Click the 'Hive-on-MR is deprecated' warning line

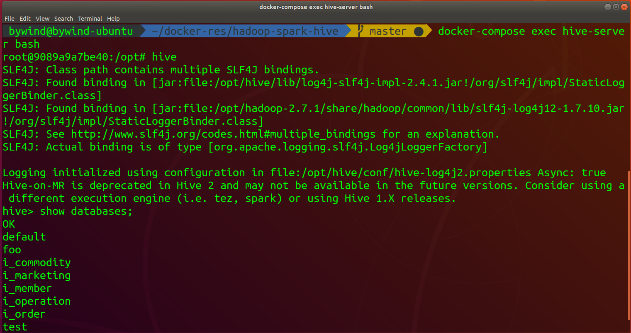313,185
